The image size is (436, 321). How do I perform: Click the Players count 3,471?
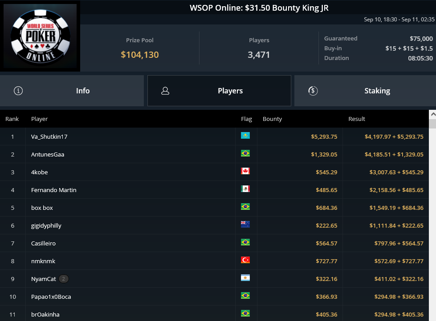(259, 55)
